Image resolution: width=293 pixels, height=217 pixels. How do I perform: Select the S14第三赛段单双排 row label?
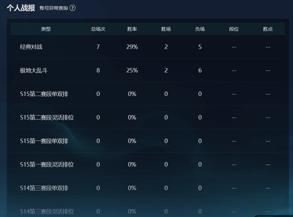pos(44,188)
